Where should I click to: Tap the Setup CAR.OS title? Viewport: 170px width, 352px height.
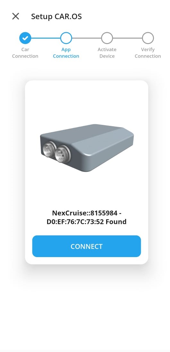(56, 16)
